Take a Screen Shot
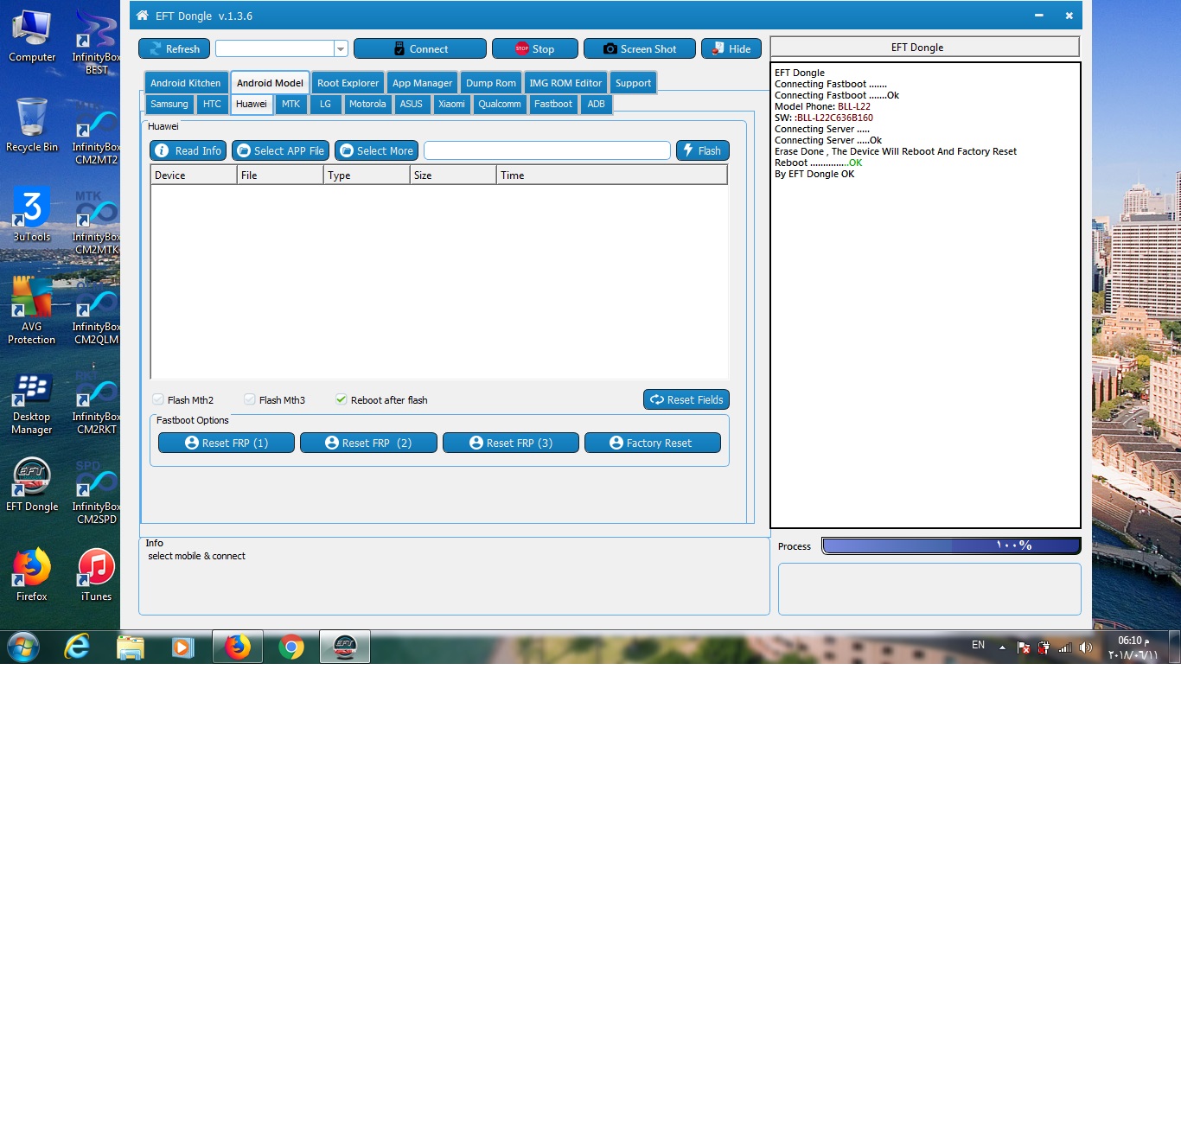 (x=640, y=48)
